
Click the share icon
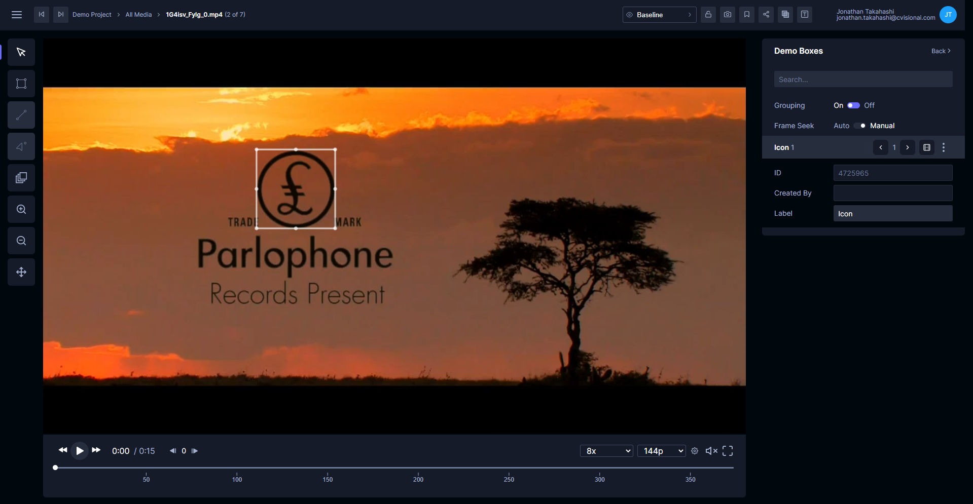(766, 15)
